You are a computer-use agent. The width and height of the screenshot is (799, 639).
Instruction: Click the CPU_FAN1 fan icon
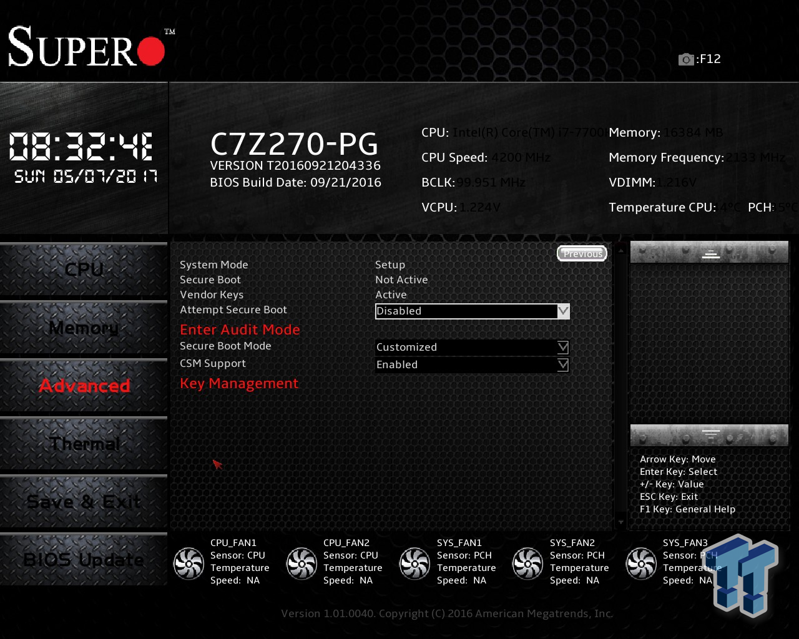pyautogui.click(x=189, y=563)
